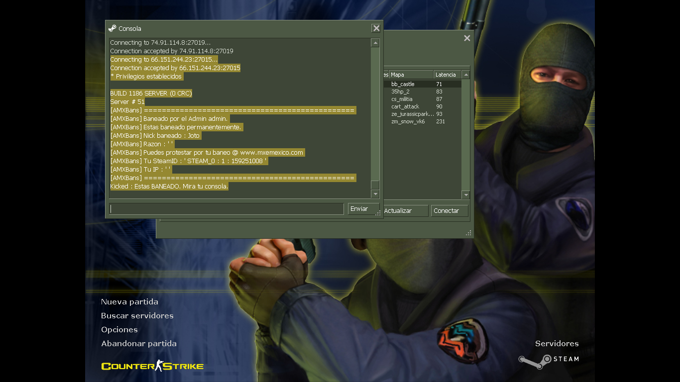Image resolution: width=680 pixels, height=382 pixels.
Task: Click the Steam icon in Consola title bar
Action: point(113,28)
